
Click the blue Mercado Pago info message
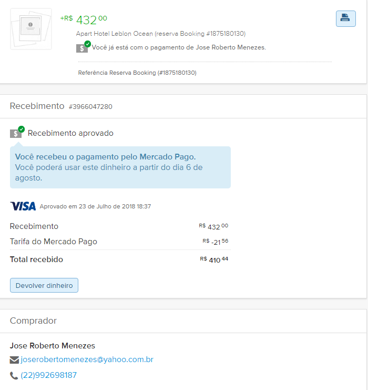coord(120,167)
